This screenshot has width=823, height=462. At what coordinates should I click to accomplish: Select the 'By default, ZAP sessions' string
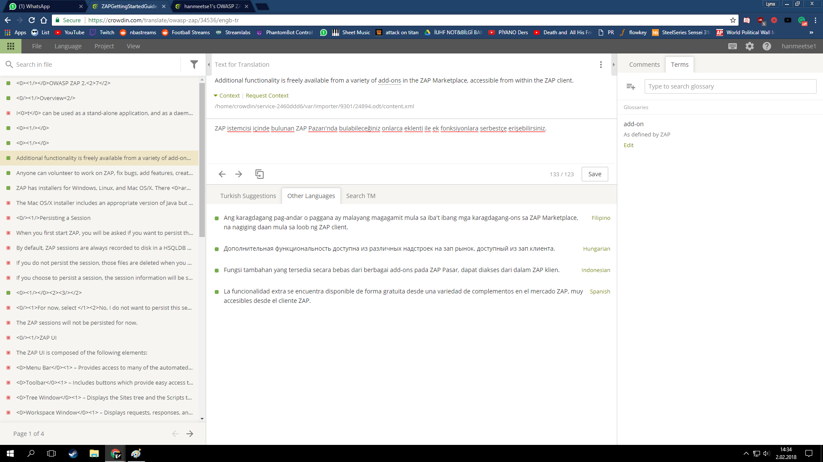click(99, 248)
